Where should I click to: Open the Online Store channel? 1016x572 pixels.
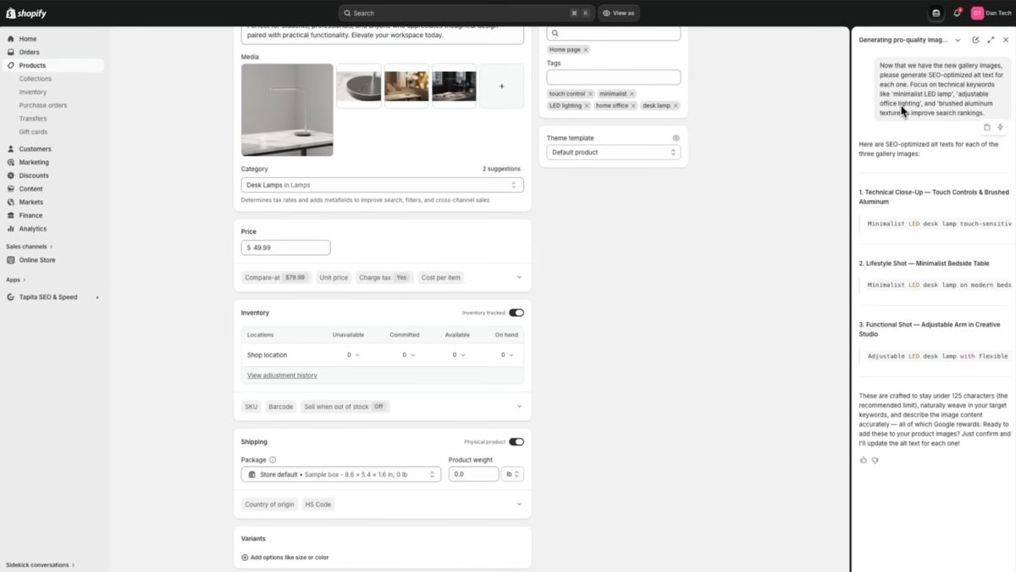(37, 260)
